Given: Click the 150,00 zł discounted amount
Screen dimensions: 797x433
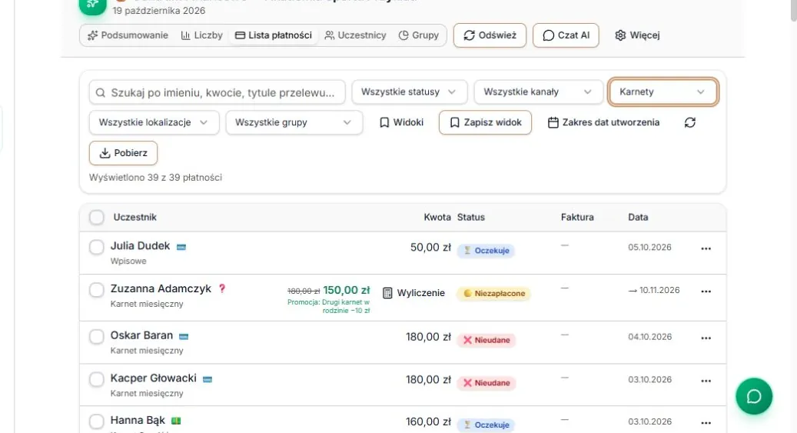Looking at the screenshot, I should [347, 290].
